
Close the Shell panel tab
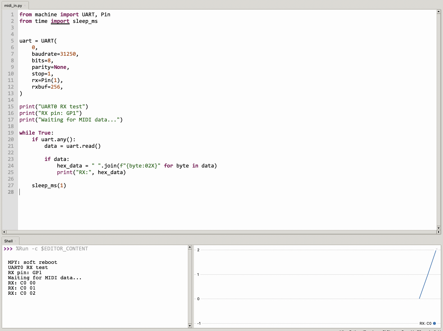(15, 241)
